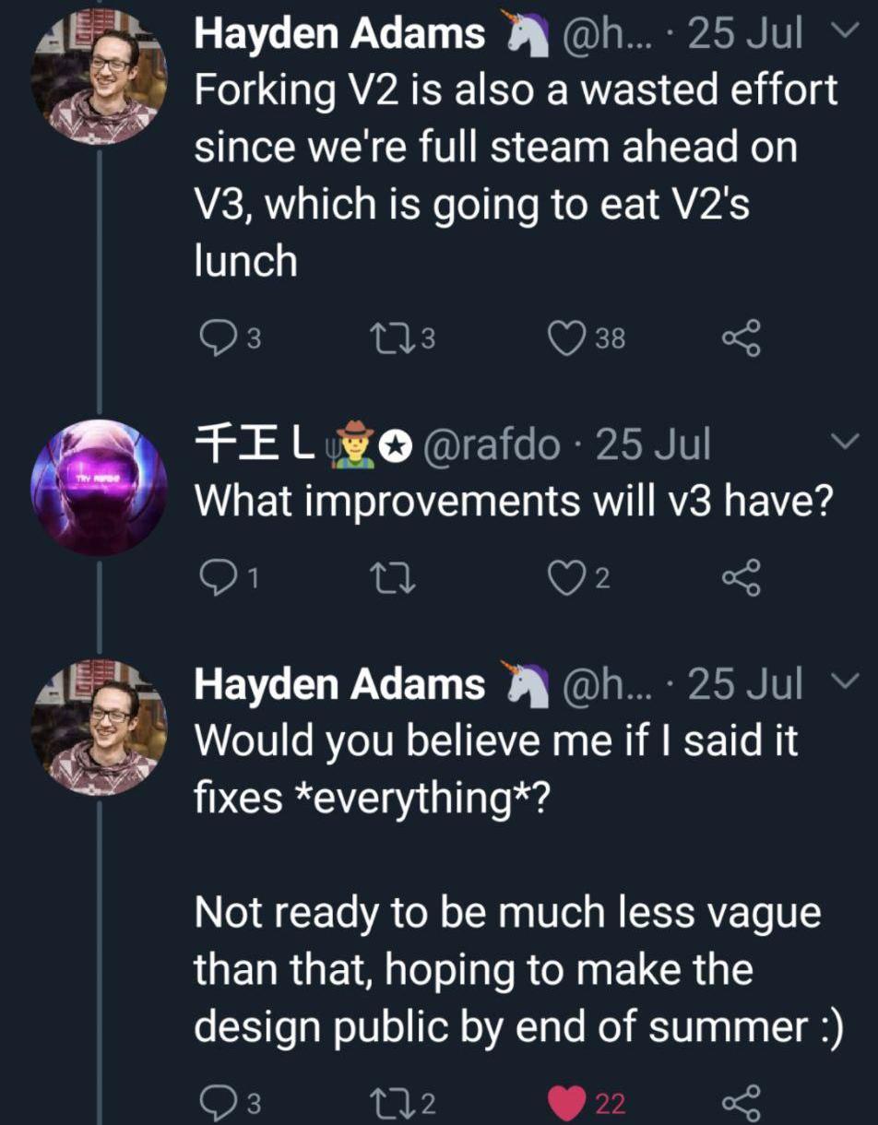Share the Forking V2 tweet
Viewport: 878px width, 1125px height.
[742, 338]
